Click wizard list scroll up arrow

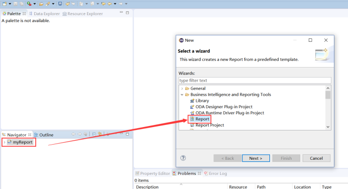click(328, 88)
